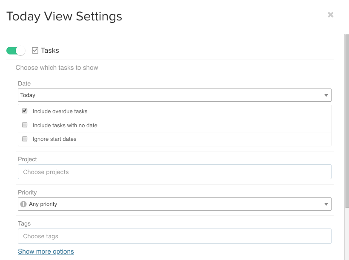Open the Any priority dropdown

[174, 204]
